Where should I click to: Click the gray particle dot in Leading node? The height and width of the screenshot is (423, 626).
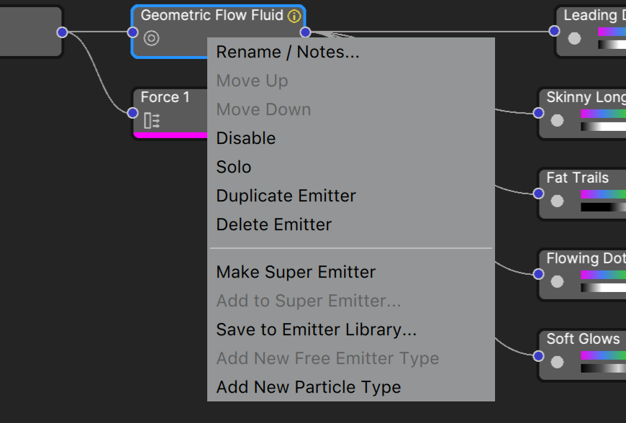click(x=574, y=38)
